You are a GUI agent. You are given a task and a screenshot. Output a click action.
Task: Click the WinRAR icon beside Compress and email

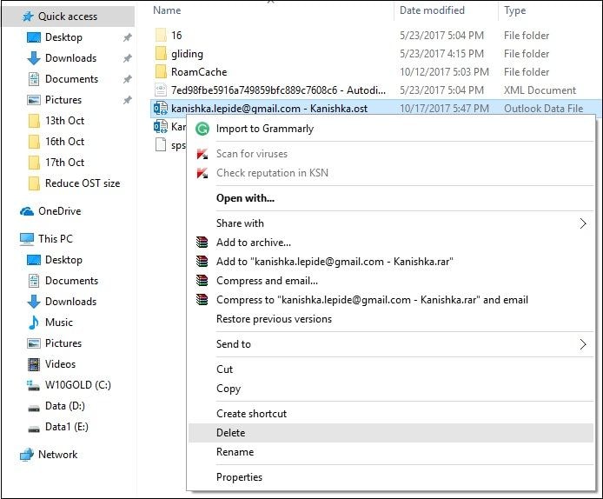coord(202,281)
